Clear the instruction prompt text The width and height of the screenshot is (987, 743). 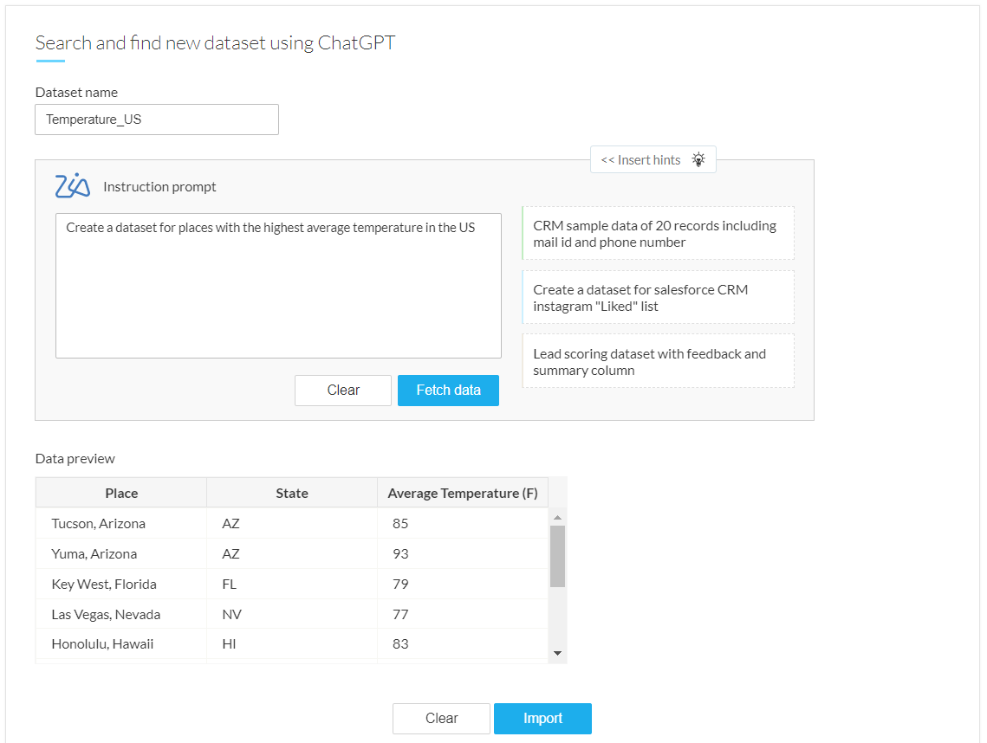click(343, 391)
